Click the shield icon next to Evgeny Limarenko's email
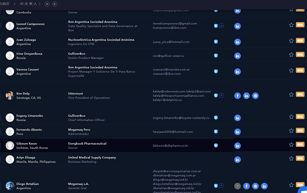The width and height of the screenshot is (307, 193). click(x=215, y=117)
